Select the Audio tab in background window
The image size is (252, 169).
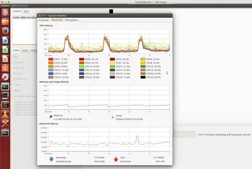[x=25, y=50]
